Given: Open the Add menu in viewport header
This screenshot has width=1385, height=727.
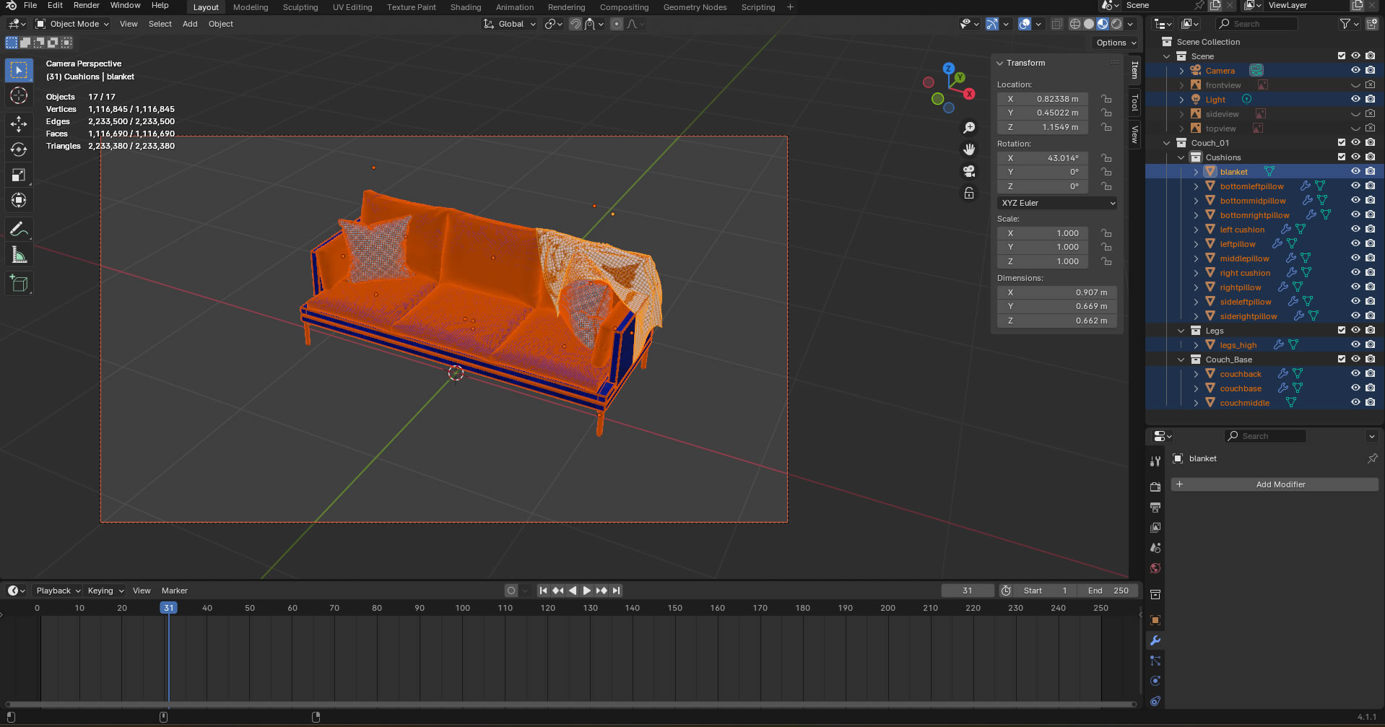Looking at the screenshot, I should pos(190,24).
